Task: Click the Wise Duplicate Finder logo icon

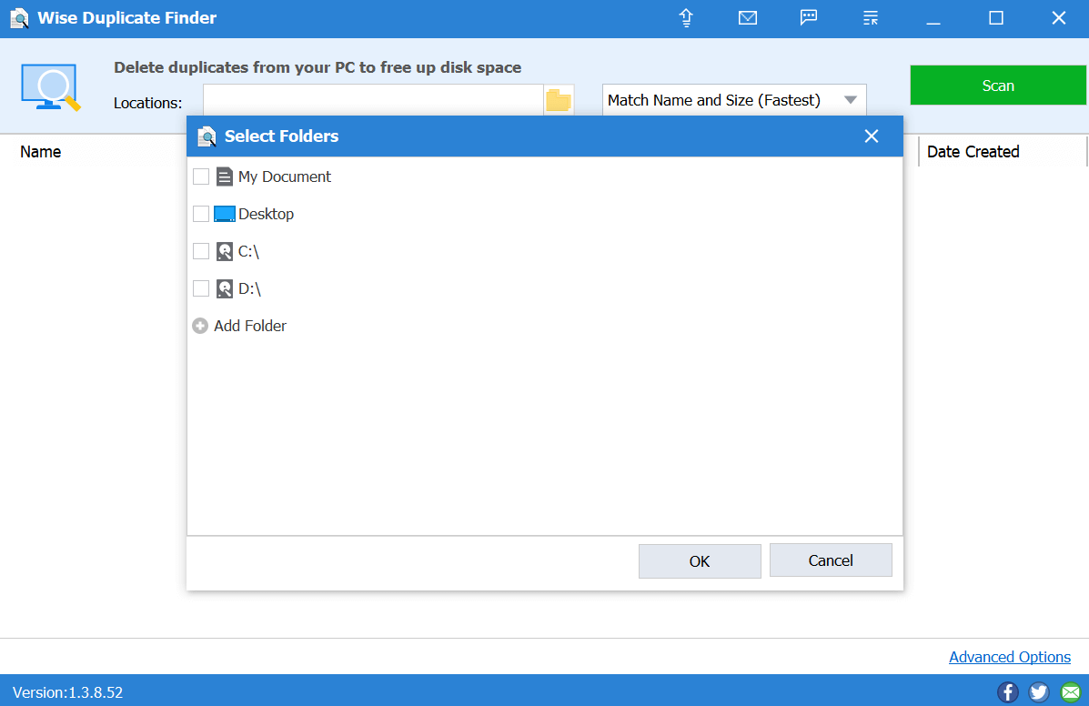Action: pyautogui.click(x=19, y=18)
